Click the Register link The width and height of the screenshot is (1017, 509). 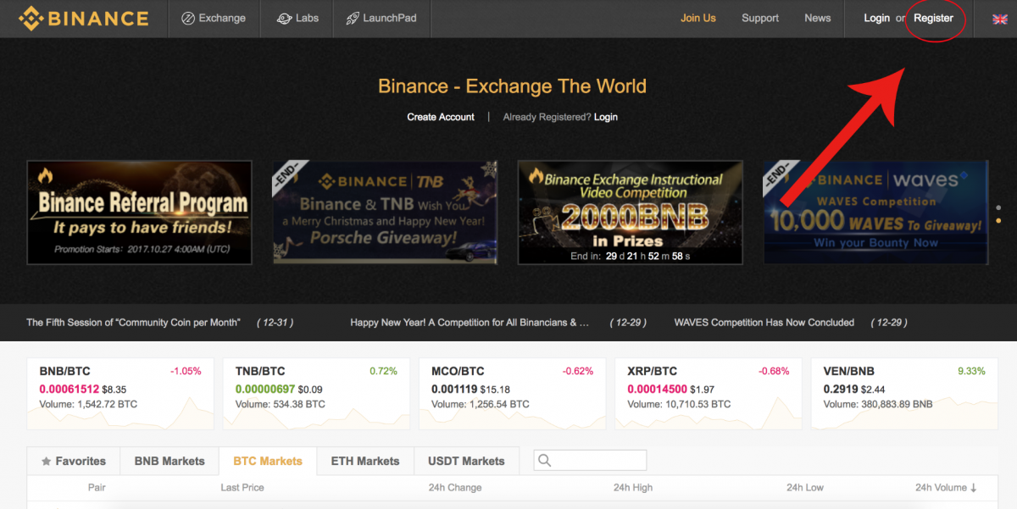tap(933, 18)
